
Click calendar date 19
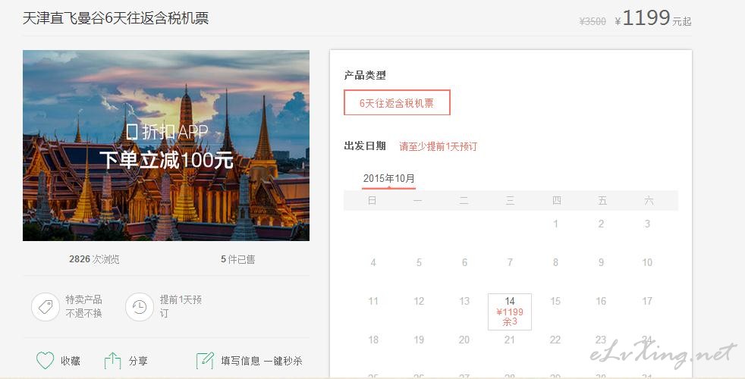[x=419, y=340]
